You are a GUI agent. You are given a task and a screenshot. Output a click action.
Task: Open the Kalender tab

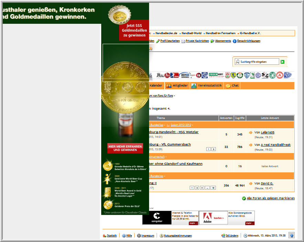[156, 85]
